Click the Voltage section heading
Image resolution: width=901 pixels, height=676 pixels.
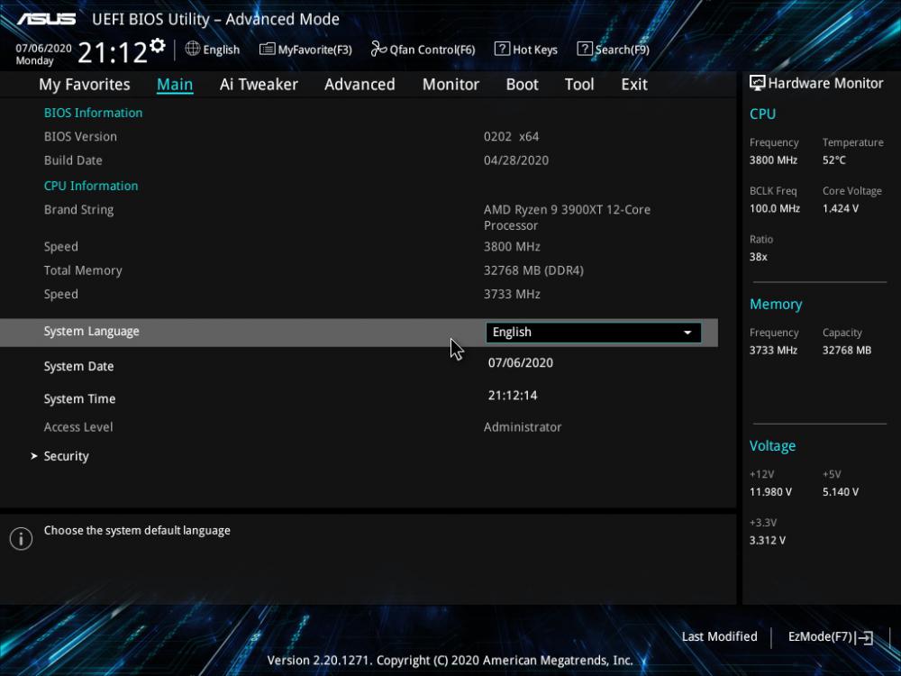[x=772, y=446]
